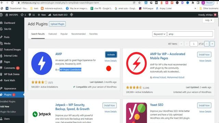219x123 pixels.
Task: Open More Details for AMP for WP
Action: (205, 61)
